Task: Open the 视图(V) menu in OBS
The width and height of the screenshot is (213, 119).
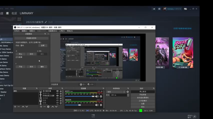Action: pos(32,31)
